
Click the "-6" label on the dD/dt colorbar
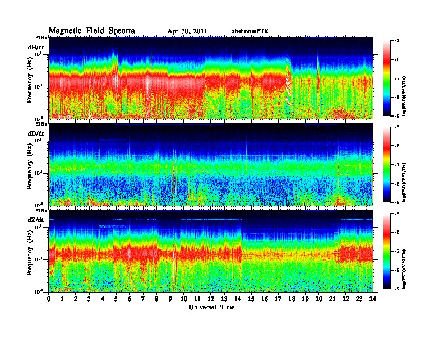tap(397, 146)
